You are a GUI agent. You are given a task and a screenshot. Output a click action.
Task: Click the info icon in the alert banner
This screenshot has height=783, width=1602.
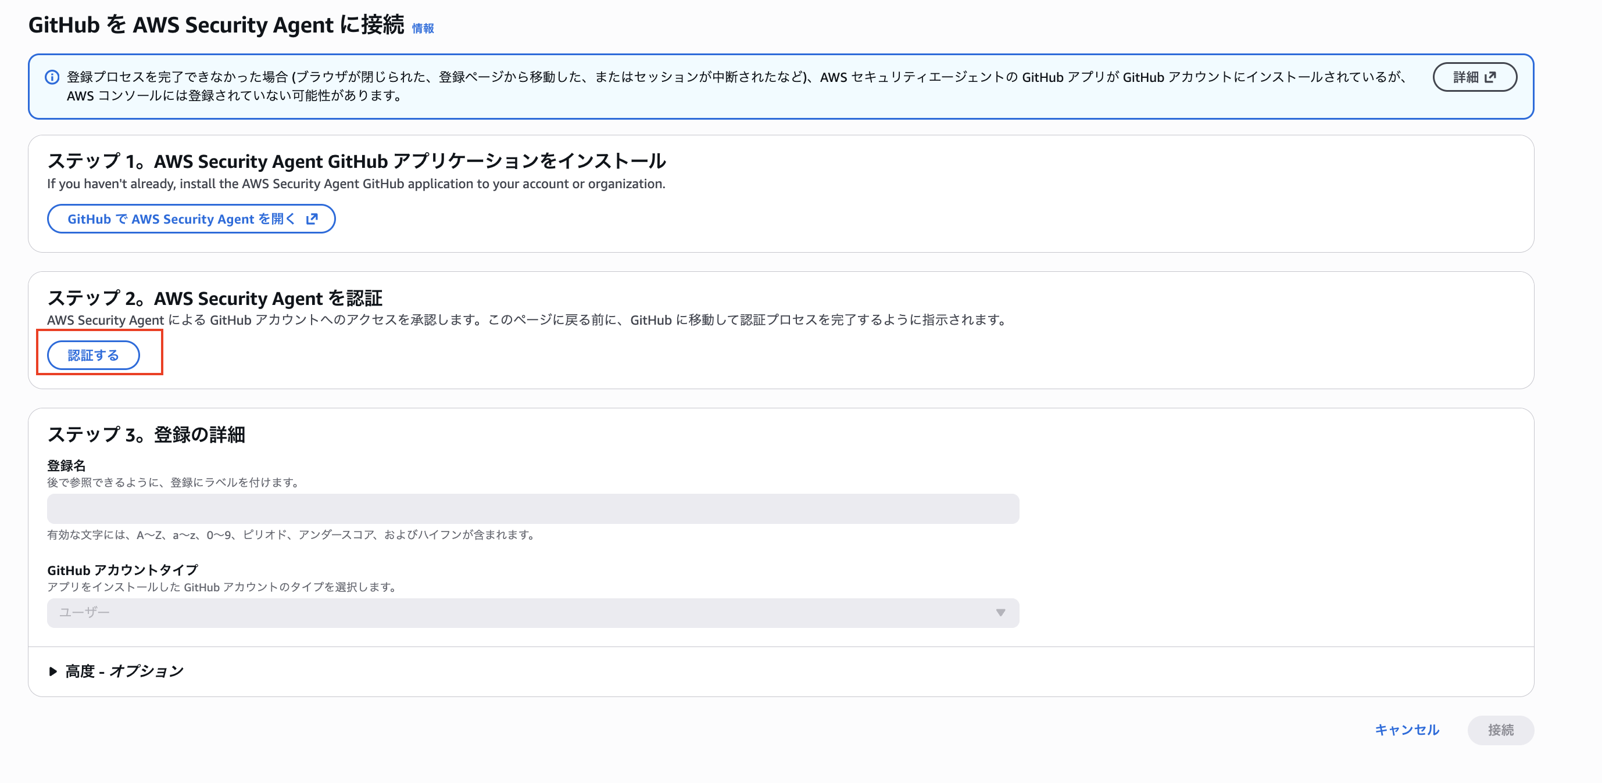(x=52, y=77)
